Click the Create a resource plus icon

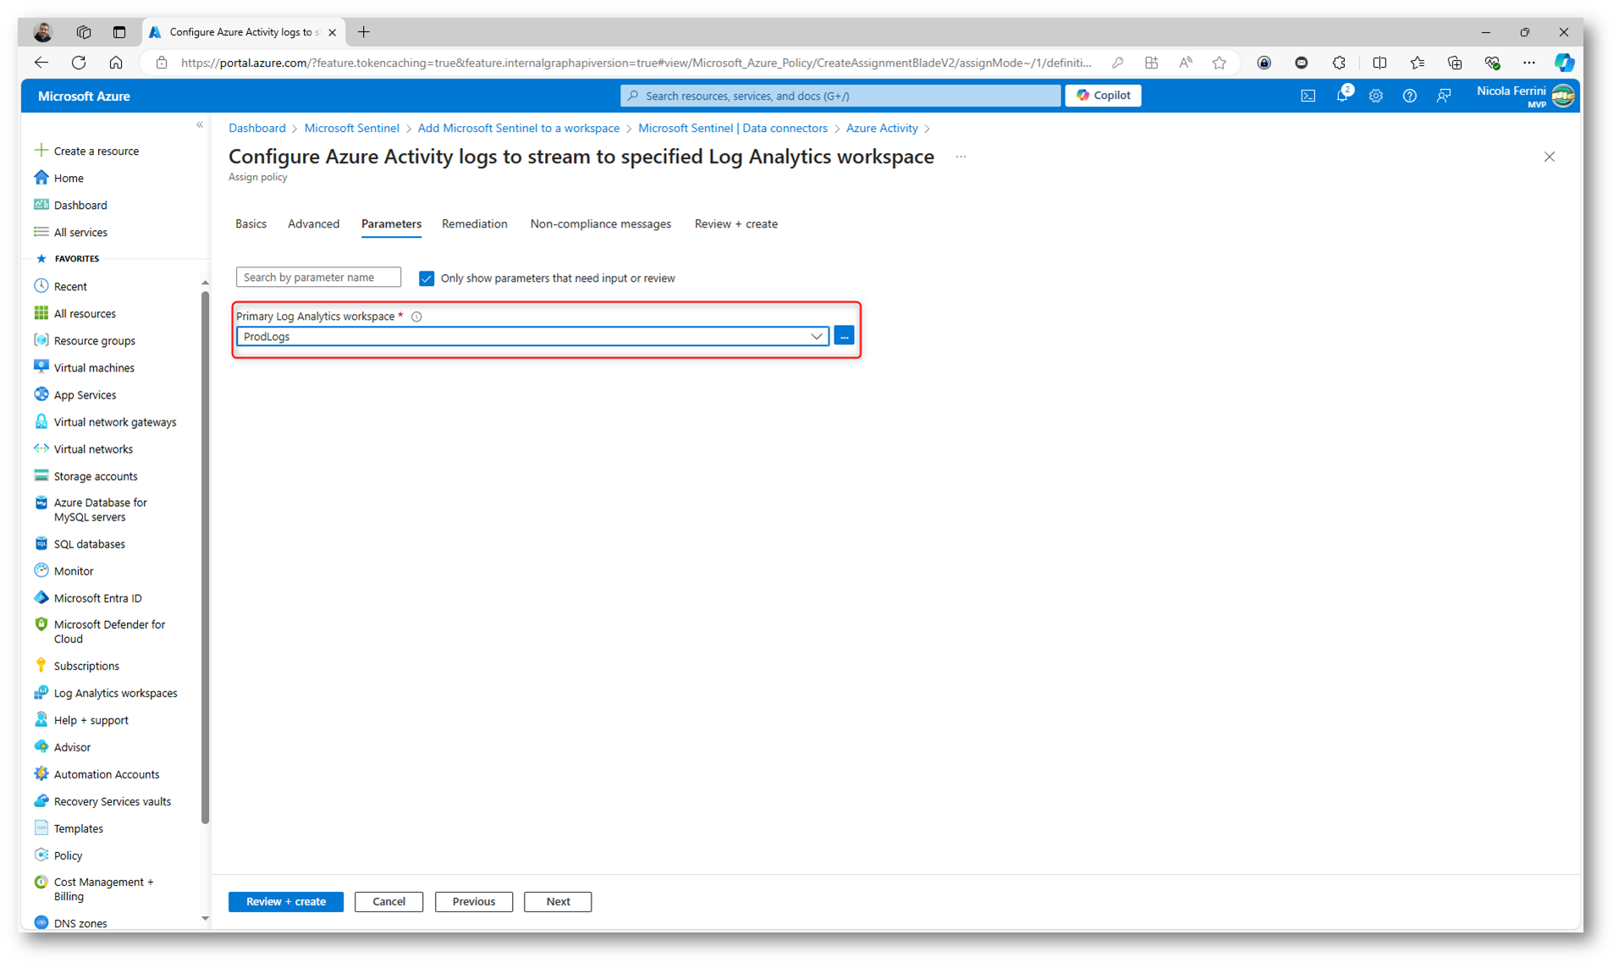pos(41,151)
